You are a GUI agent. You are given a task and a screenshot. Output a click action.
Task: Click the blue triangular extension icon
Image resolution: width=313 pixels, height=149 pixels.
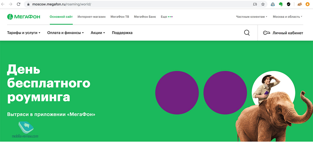273,4
